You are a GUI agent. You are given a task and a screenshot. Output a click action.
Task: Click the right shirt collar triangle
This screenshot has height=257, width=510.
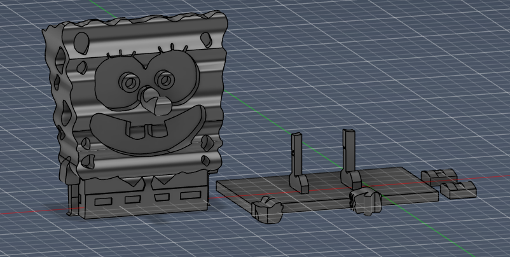click(x=164, y=179)
